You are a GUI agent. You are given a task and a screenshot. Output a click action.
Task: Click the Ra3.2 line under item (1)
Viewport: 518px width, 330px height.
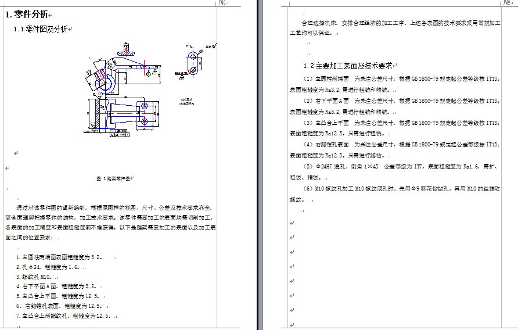click(x=340, y=89)
